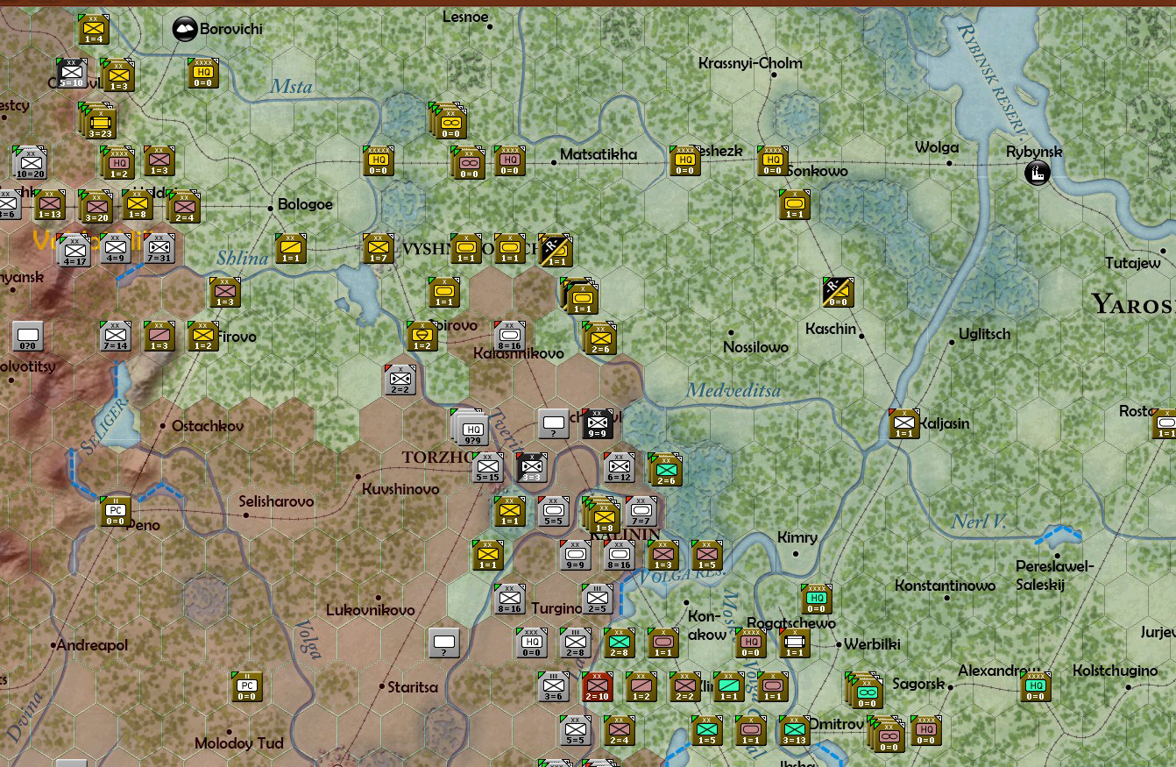Click the Kolstchugino town label
Viewport: 1176px width, 767px height.
(x=1115, y=671)
